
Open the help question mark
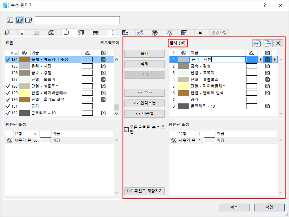click(x=265, y=5)
